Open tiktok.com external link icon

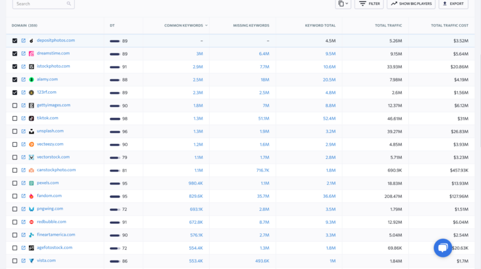[24, 118]
